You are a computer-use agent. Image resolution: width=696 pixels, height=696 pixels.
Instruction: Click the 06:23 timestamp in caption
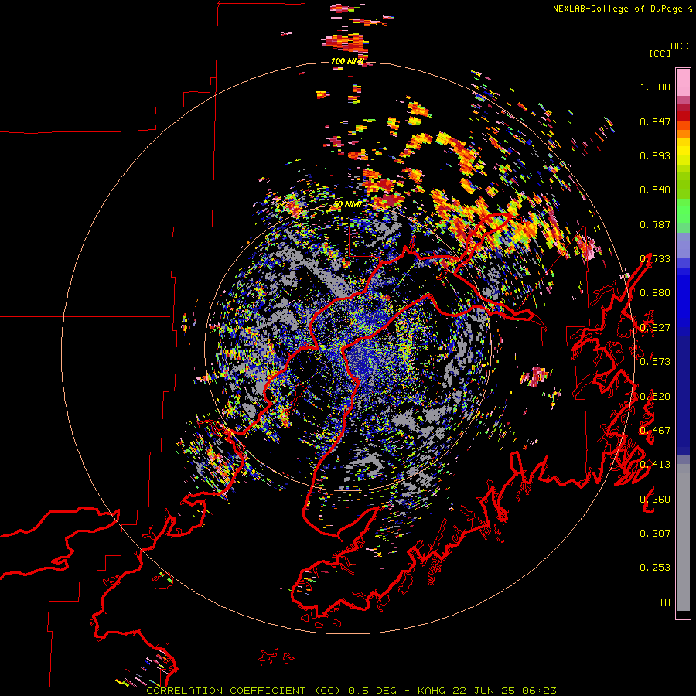click(539, 691)
